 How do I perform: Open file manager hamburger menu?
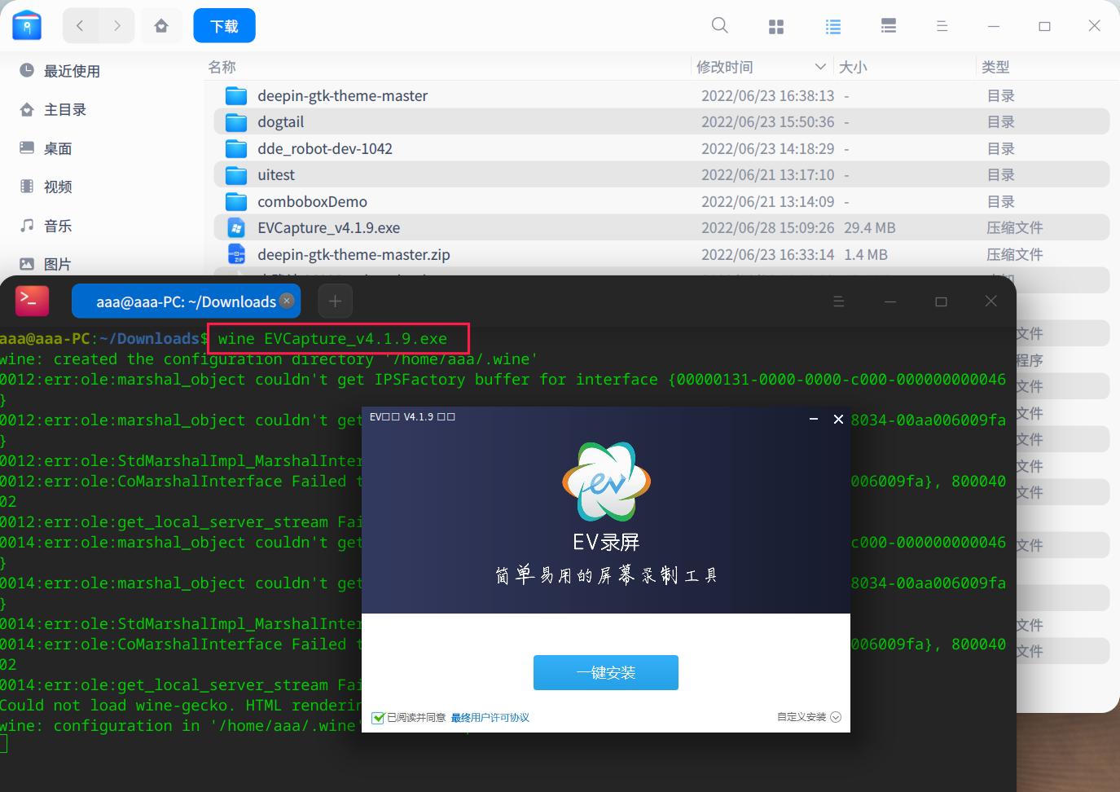pos(942,27)
